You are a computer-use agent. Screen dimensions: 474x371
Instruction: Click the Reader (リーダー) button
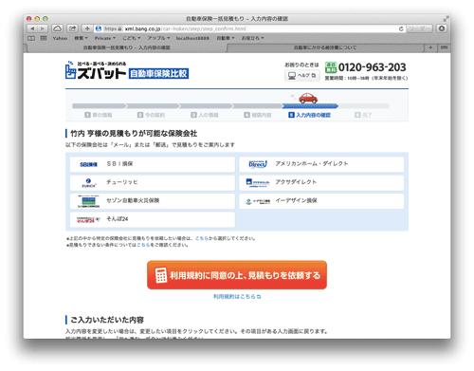coord(419,28)
